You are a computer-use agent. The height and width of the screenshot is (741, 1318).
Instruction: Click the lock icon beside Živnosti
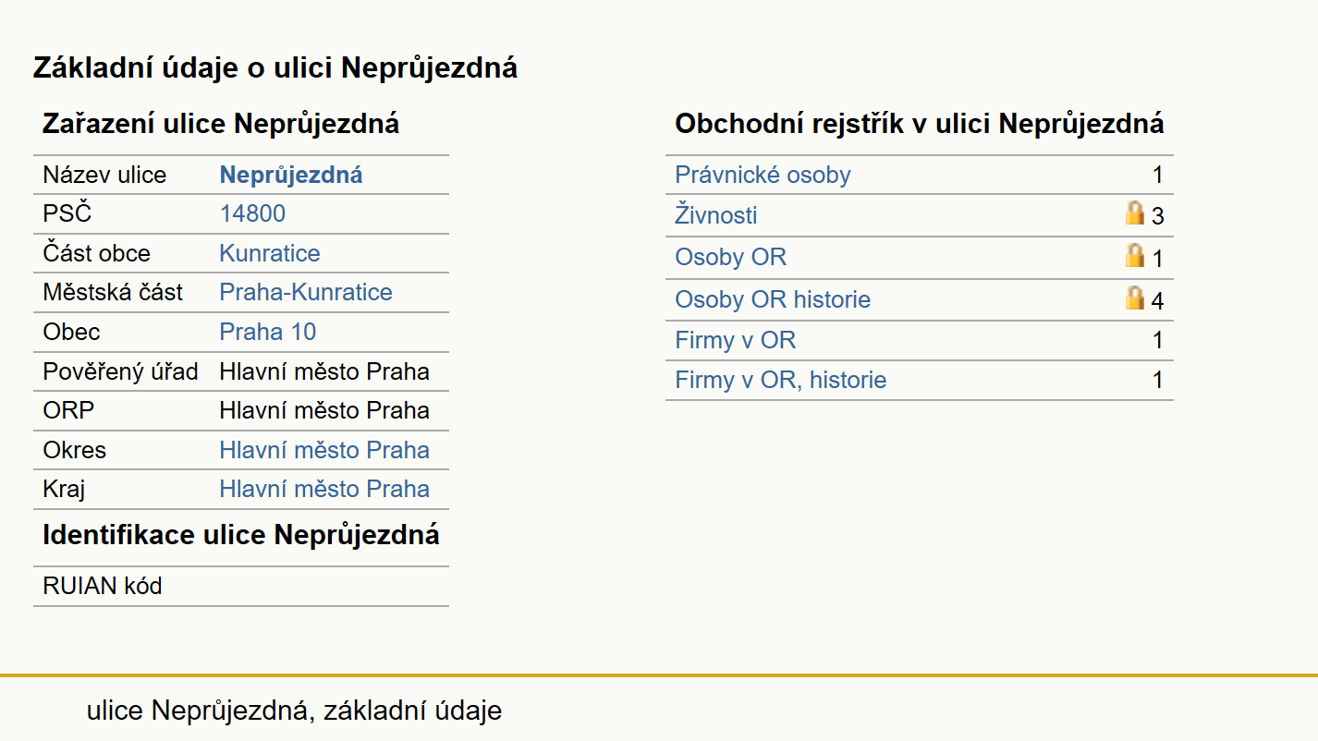click(1135, 214)
